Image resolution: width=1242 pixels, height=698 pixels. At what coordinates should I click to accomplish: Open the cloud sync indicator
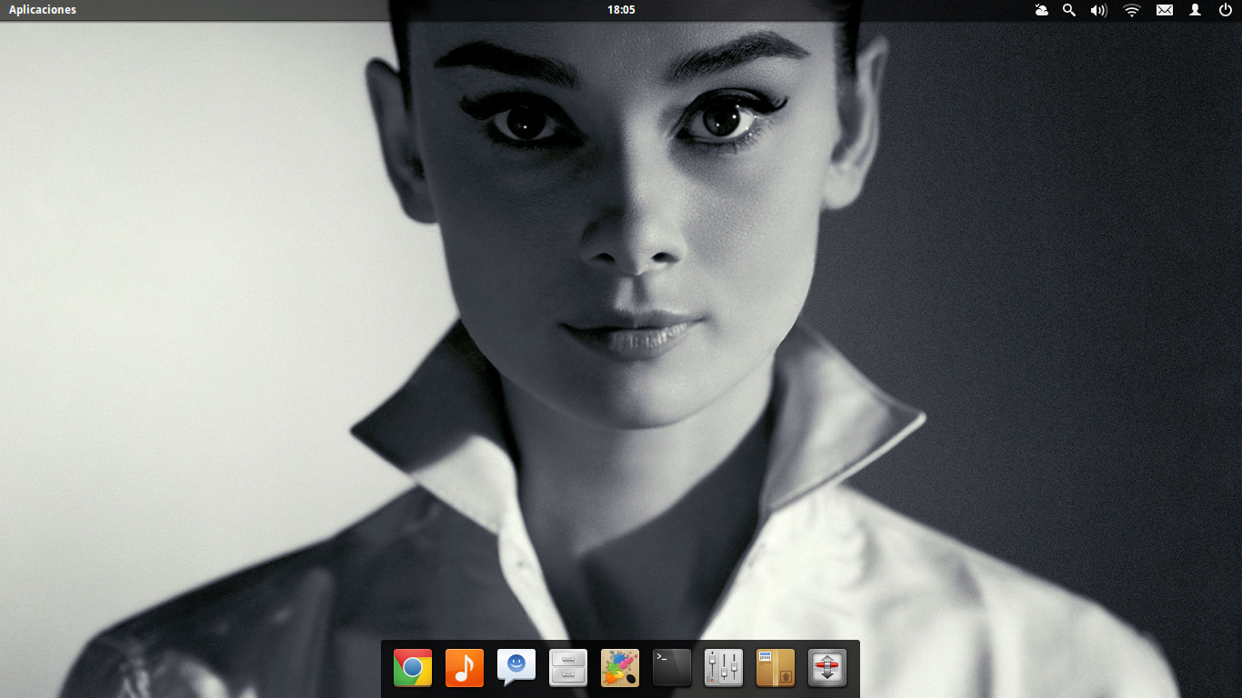click(1042, 10)
